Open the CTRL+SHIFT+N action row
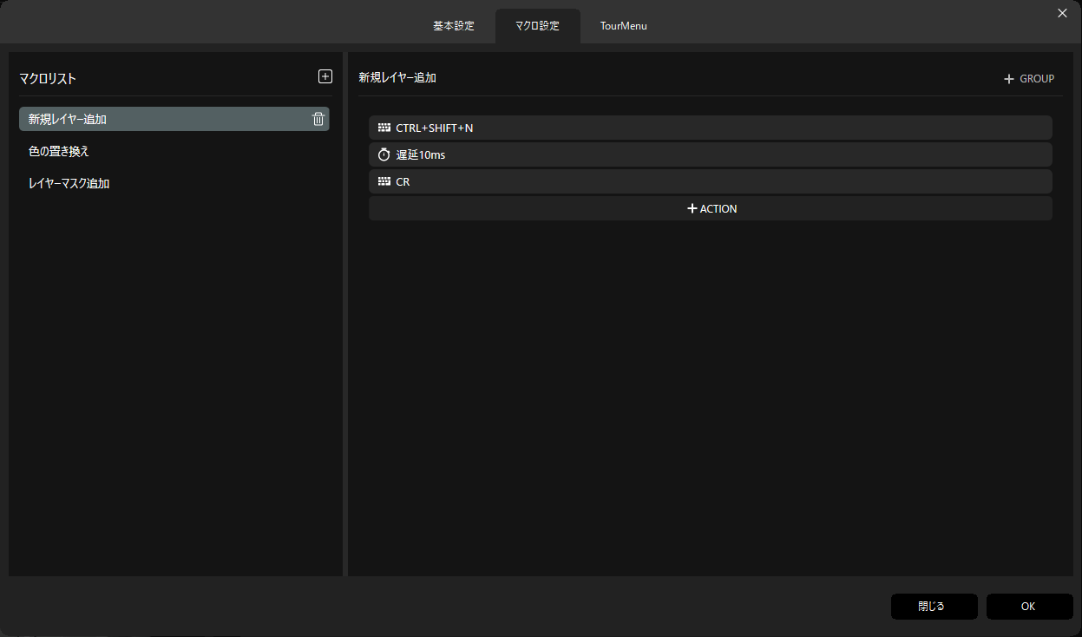 pyautogui.click(x=711, y=128)
